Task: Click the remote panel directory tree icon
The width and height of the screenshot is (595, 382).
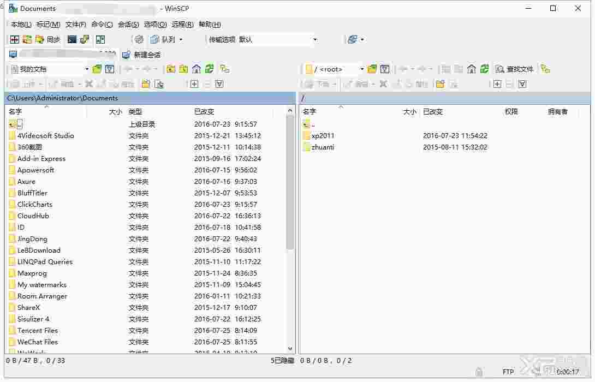Action: pyautogui.click(x=546, y=69)
